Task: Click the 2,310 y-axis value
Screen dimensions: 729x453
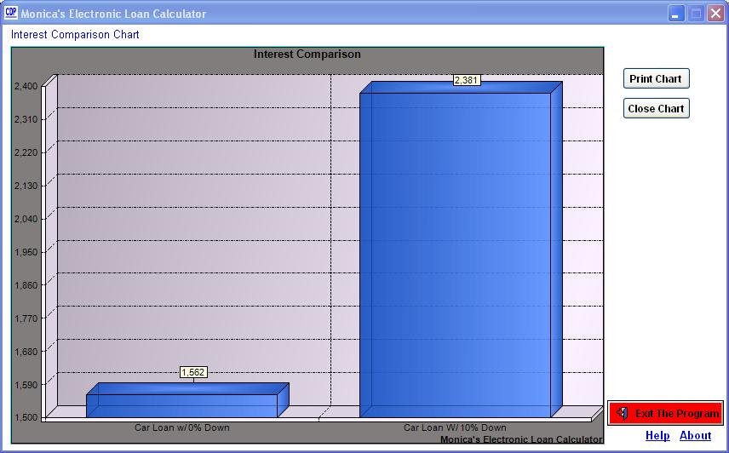Action: coord(26,119)
